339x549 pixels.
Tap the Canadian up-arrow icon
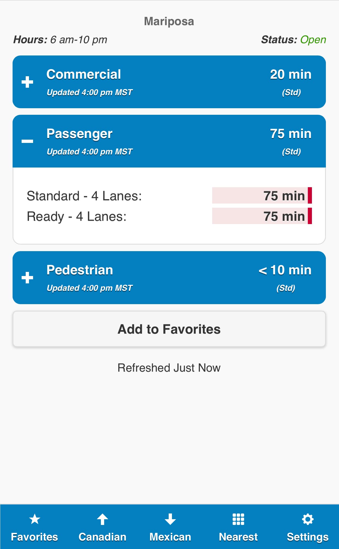103,519
